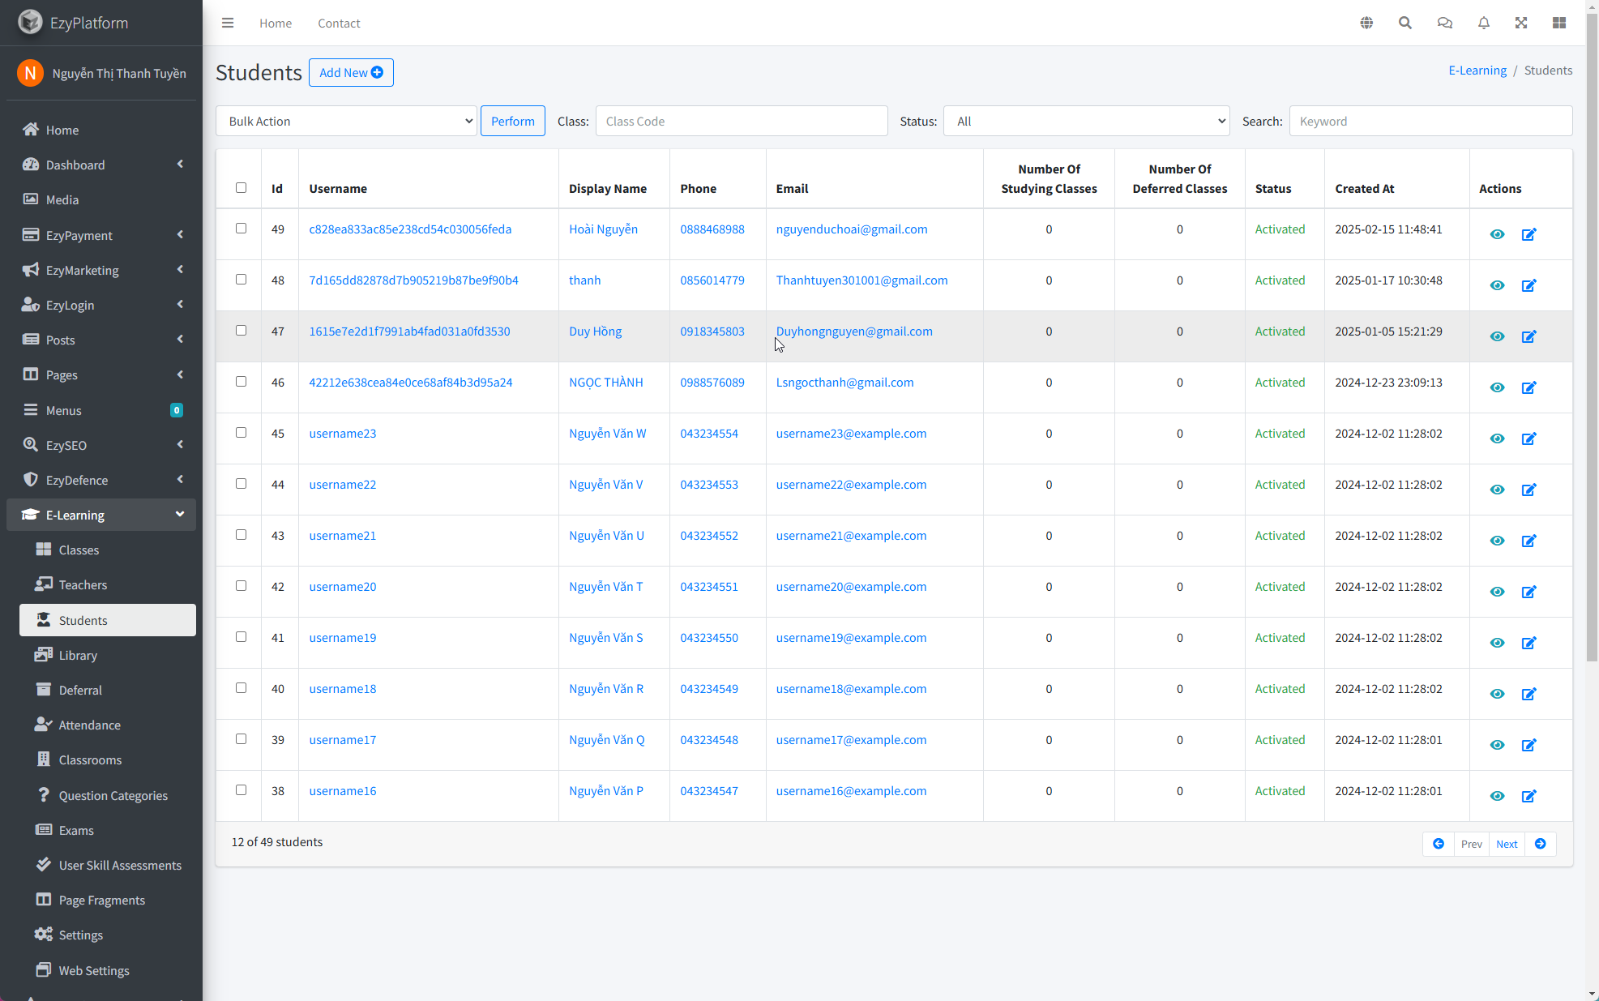Edit username21 row with pencil icon
This screenshot has height=1001, width=1599.
coord(1528,541)
